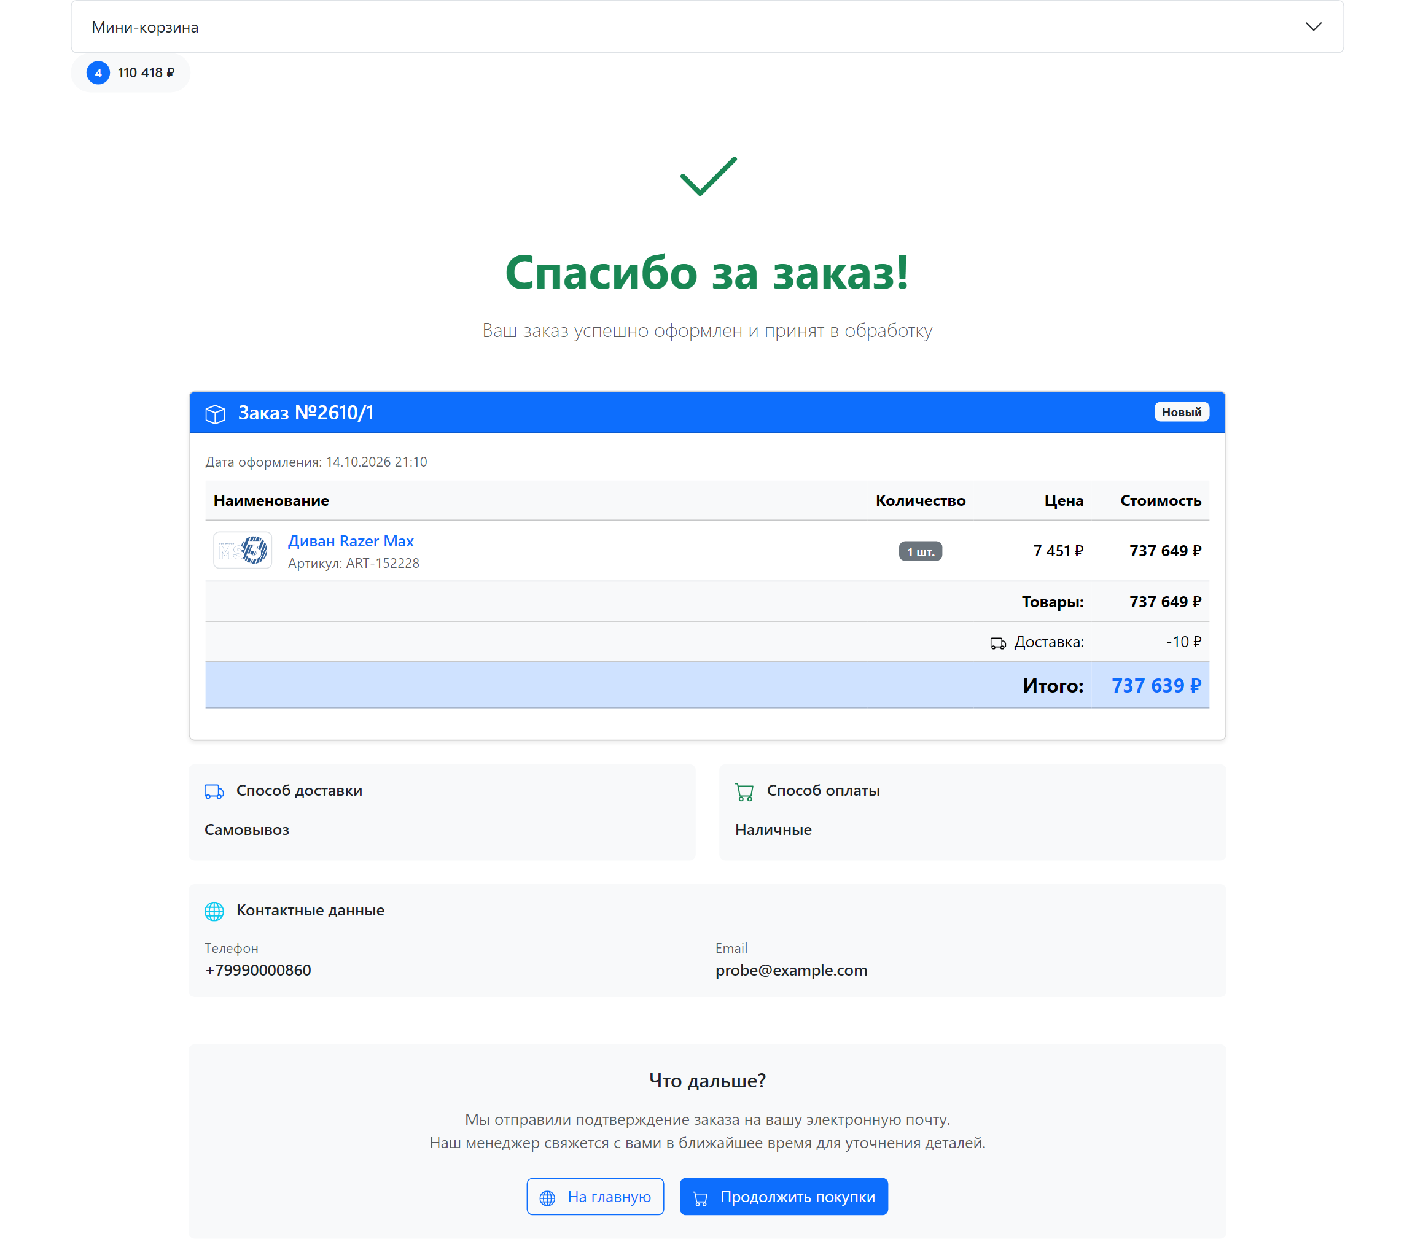Click the Спасибо за заказ! heading
The height and width of the screenshot is (1239, 1415).
tap(707, 273)
